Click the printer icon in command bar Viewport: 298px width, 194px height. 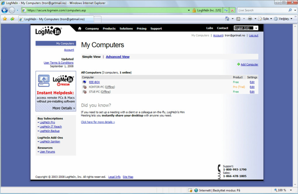point(250,19)
